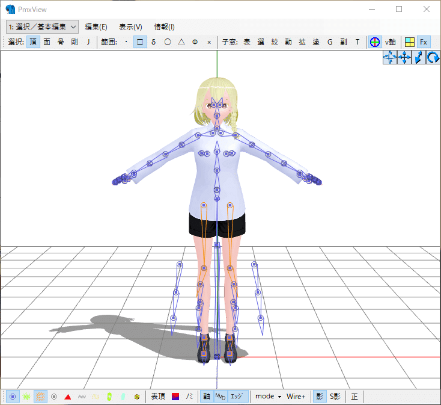
Task: Open the 1: 選択／基本編集 mode dropdown
Action: (x=42, y=26)
